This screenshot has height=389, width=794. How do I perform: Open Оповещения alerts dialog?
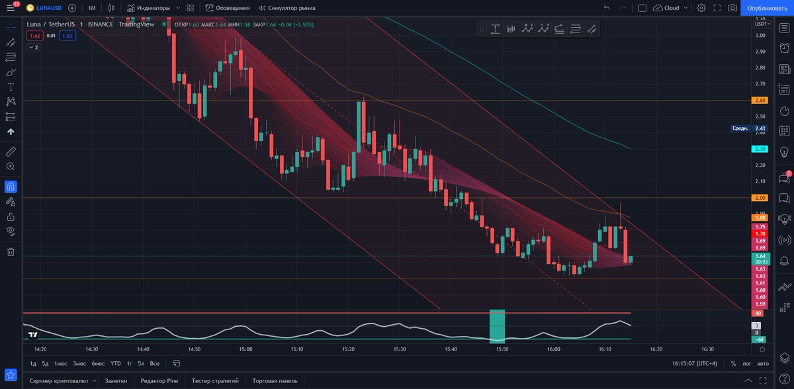[x=228, y=8]
